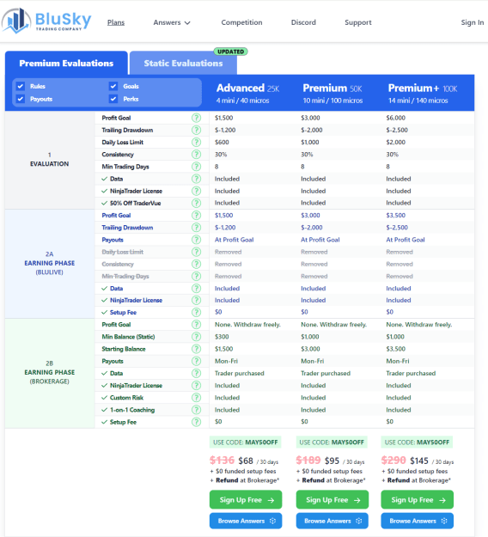The width and height of the screenshot is (488, 537).
Task: Click Browse Answers under Advanced plan
Action: coord(246,521)
